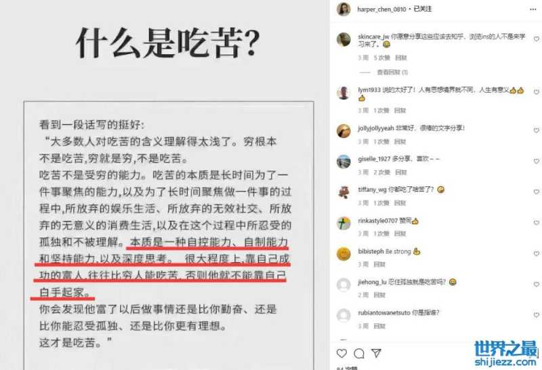Image resolution: width=542 pixels, height=370 pixels.
Task: Like the post with the heart icon
Action: [341, 354]
